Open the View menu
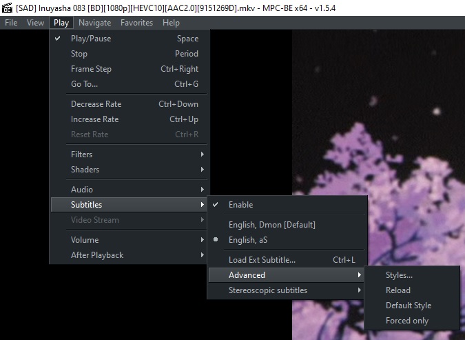The height and width of the screenshot is (340, 465). point(35,23)
